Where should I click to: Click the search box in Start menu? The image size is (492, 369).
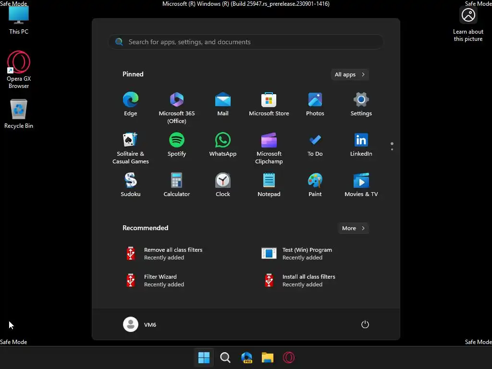[246, 42]
